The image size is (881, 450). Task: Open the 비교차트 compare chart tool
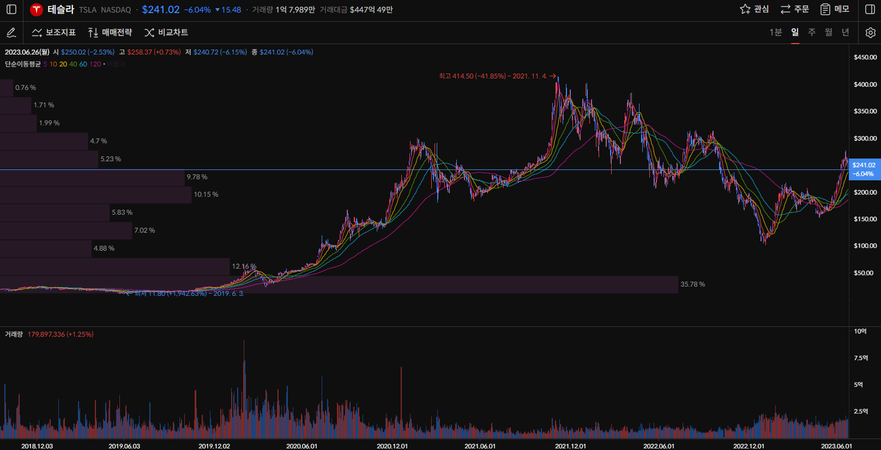tap(166, 33)
